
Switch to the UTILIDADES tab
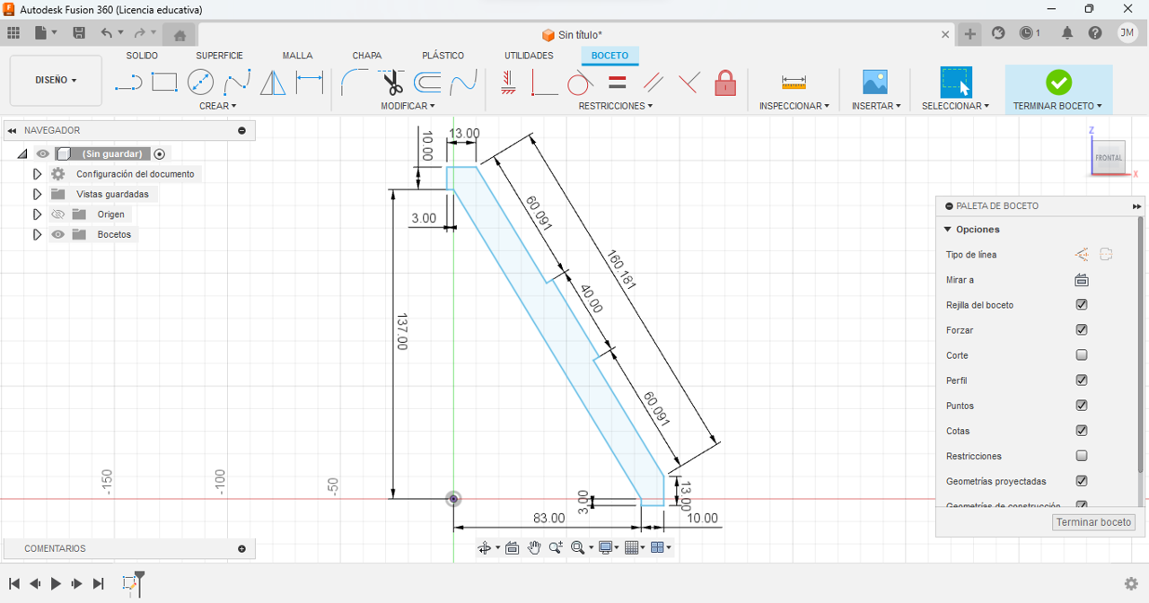click(x=529, y=56)
